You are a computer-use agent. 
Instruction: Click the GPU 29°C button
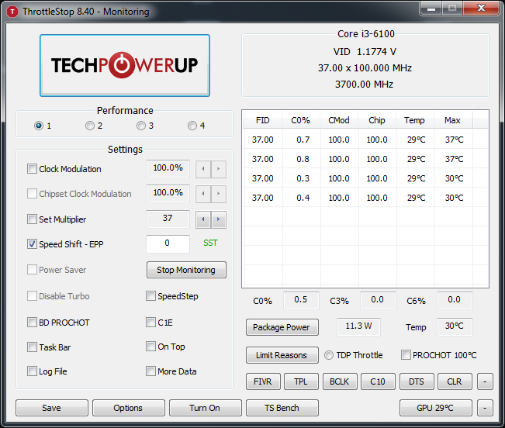[436, 408]
